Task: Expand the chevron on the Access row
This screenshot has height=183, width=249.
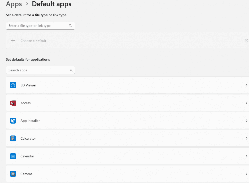Action: click(246, 103)
